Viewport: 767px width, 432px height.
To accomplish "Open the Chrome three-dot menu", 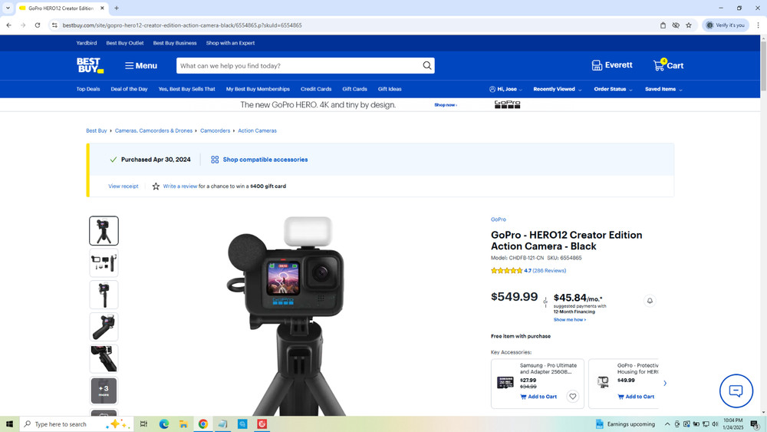I will pyautogui.click(x=759, y=25).
